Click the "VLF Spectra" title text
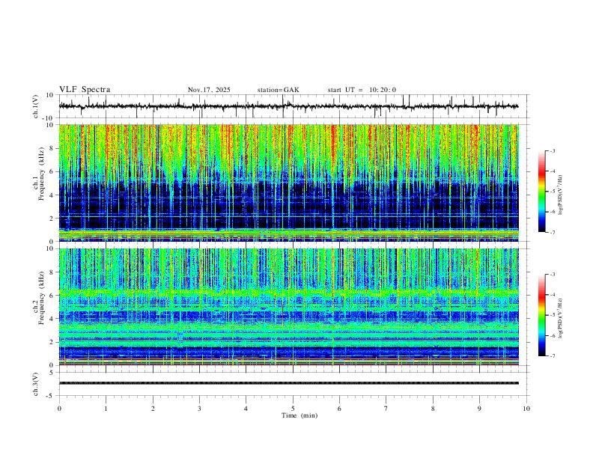The image size is (593, 458). [85, 90]
